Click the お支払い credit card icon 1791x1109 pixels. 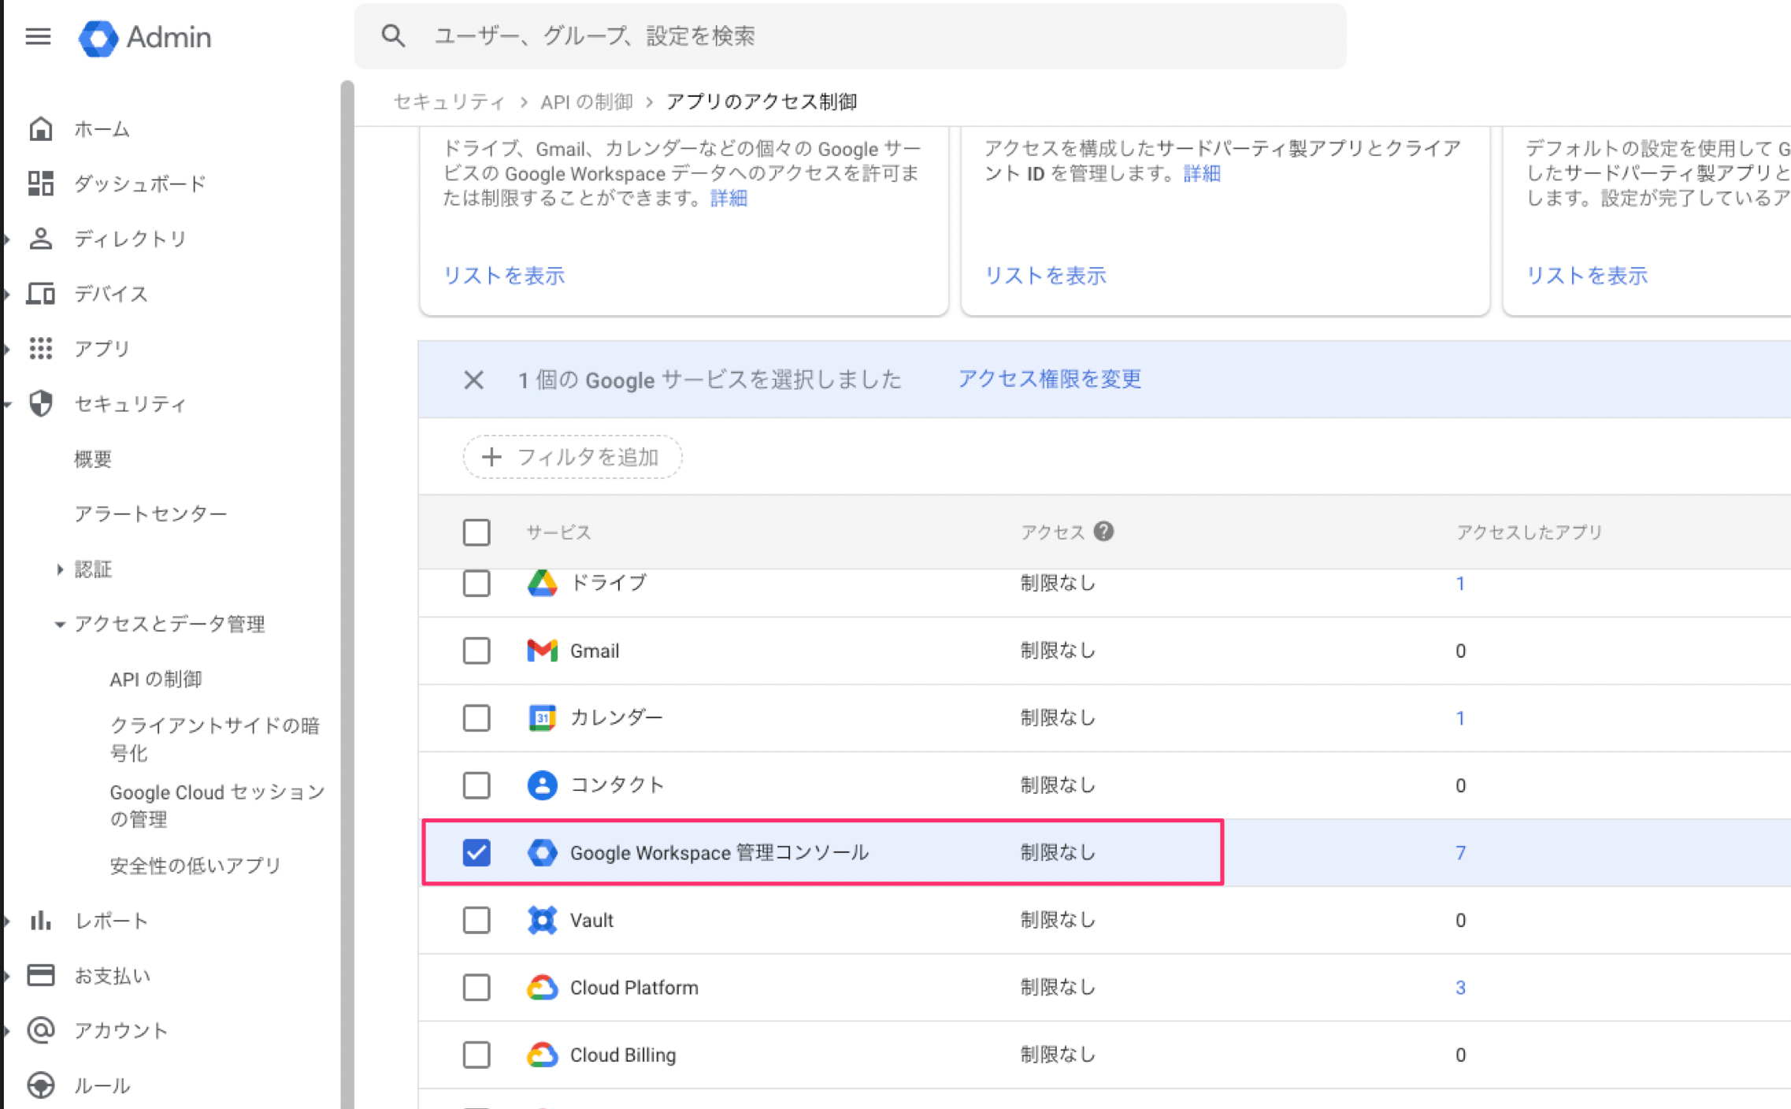click(41, 975)
